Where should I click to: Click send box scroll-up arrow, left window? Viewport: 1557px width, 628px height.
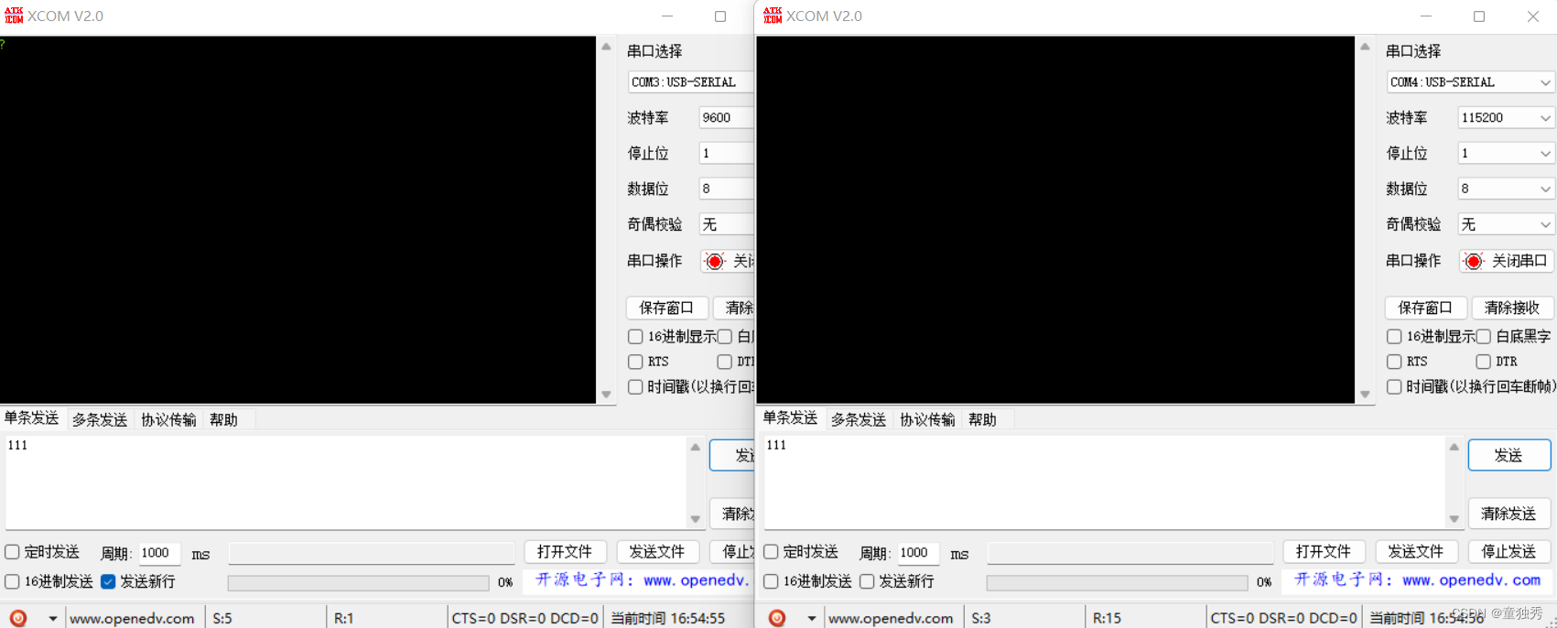pyautogui.click(x=696, y=447)
